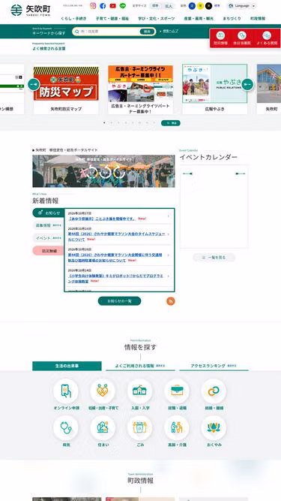281x501 pixels.
Task: Open the 広報やぶき banner
Action: 215,89
